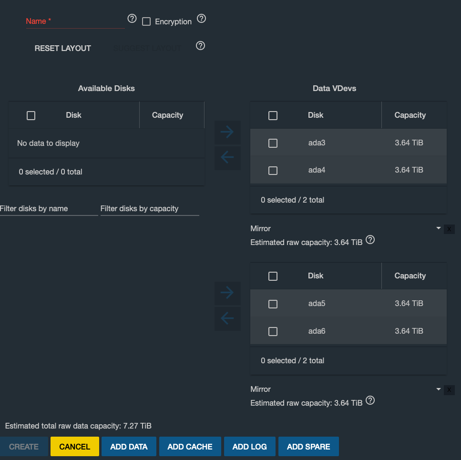Image resolution: width=461 pixels, height=460 pixels.
Task: Click the Create button
Action: [24, 447]
